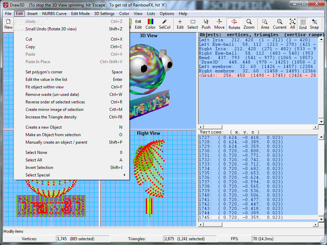This screenshot has height=245, width=327.
Task: Select the Left Eye-ball object row
Action: (258, 44)
